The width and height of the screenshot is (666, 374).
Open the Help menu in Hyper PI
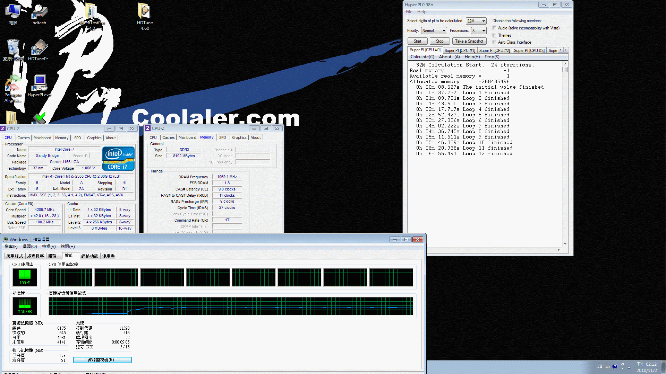click(422, 12)
